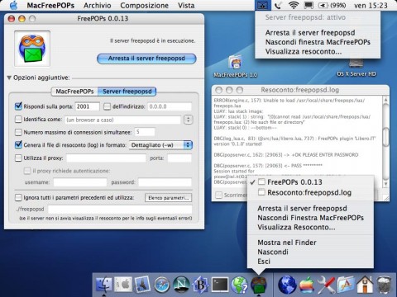Open the Apple menu

[x=13, y=5]
